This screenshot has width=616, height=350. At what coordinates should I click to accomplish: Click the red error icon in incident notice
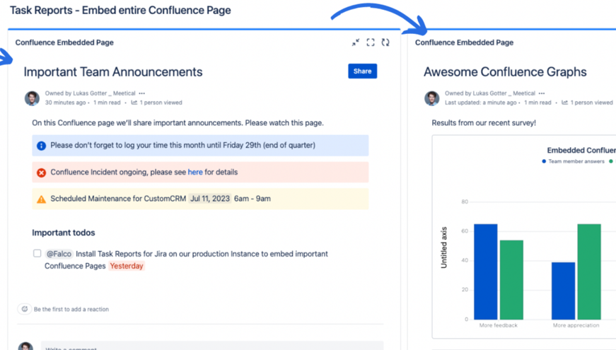pos(41,173)
